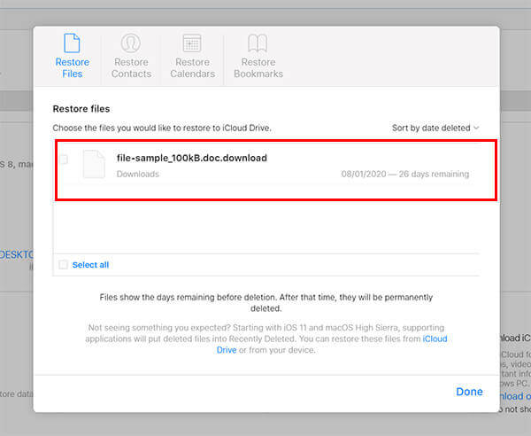Click the Downloads folder label
The width and height of the screenshot is (531, 436).
(138, 174)
